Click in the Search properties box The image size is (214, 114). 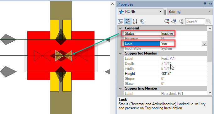(x=195, y=21)
